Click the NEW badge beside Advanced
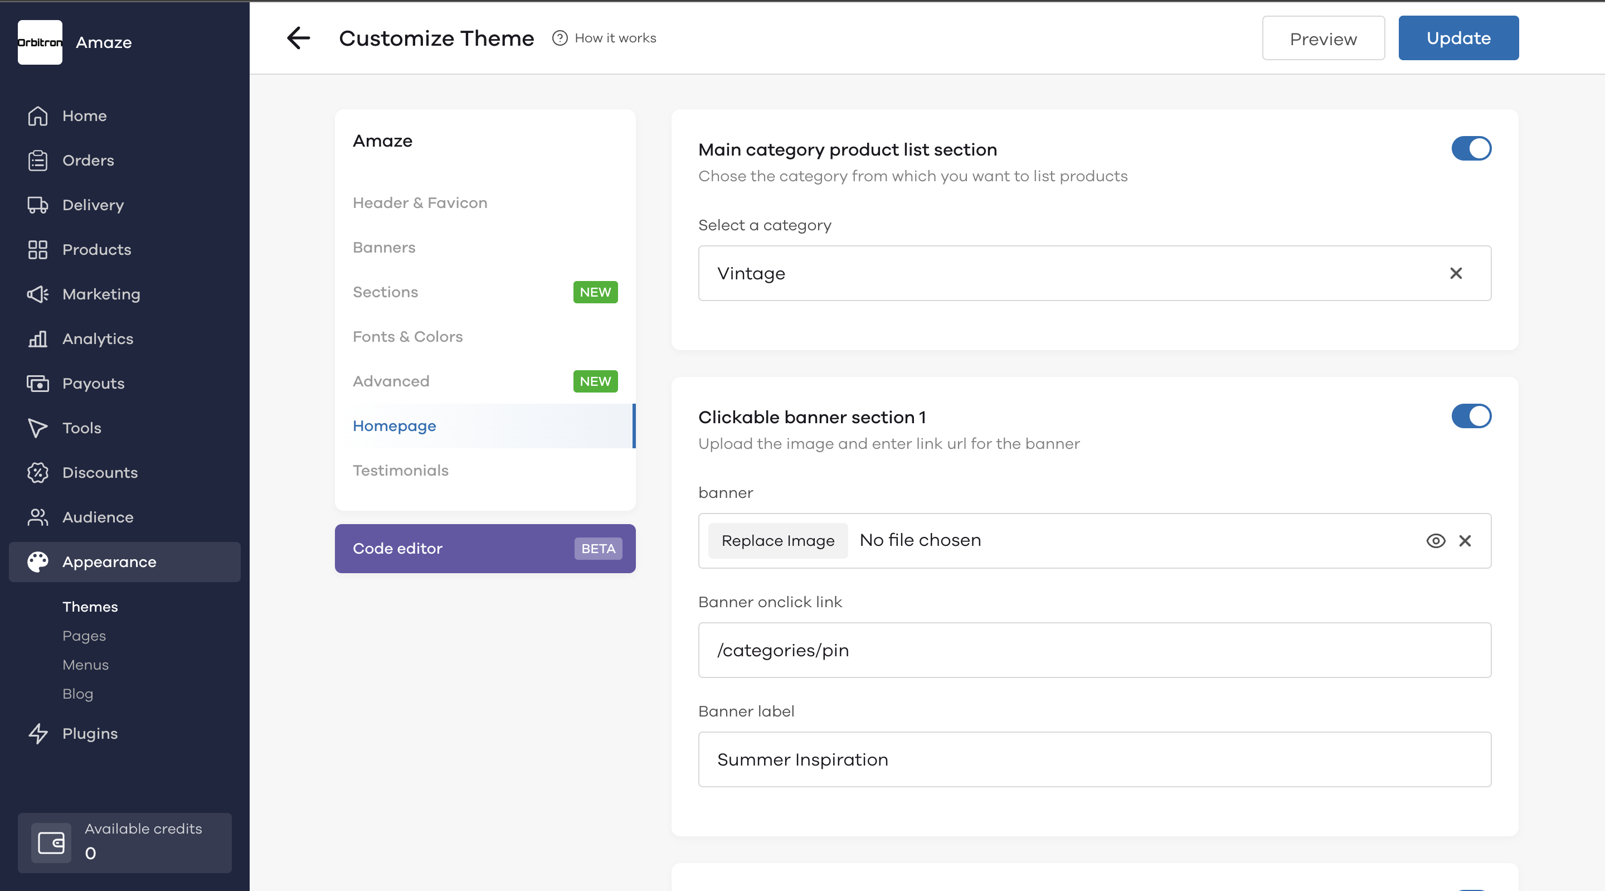 (x=595, y=381)
